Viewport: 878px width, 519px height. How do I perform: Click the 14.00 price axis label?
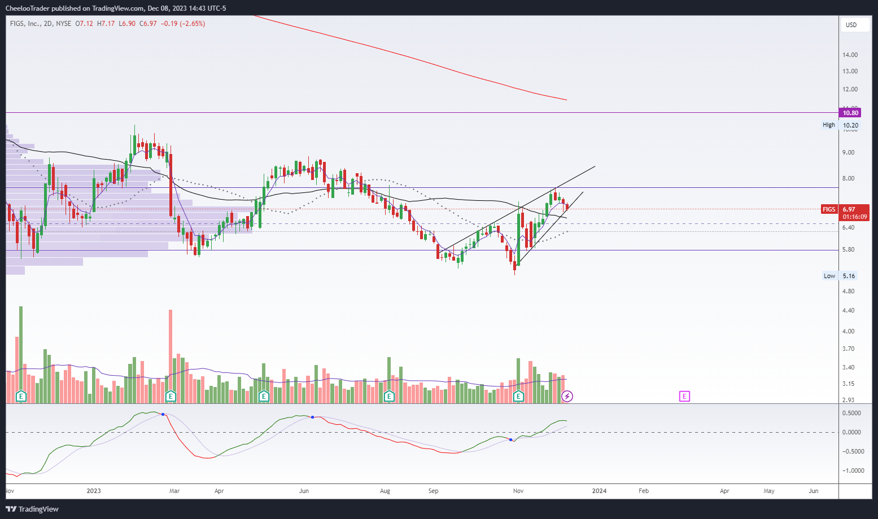pyautogui.click(x=850, y=55)
